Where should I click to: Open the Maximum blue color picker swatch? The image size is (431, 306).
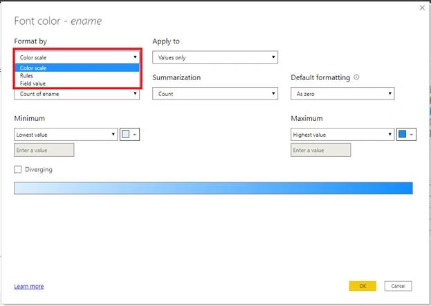(406, 135)
